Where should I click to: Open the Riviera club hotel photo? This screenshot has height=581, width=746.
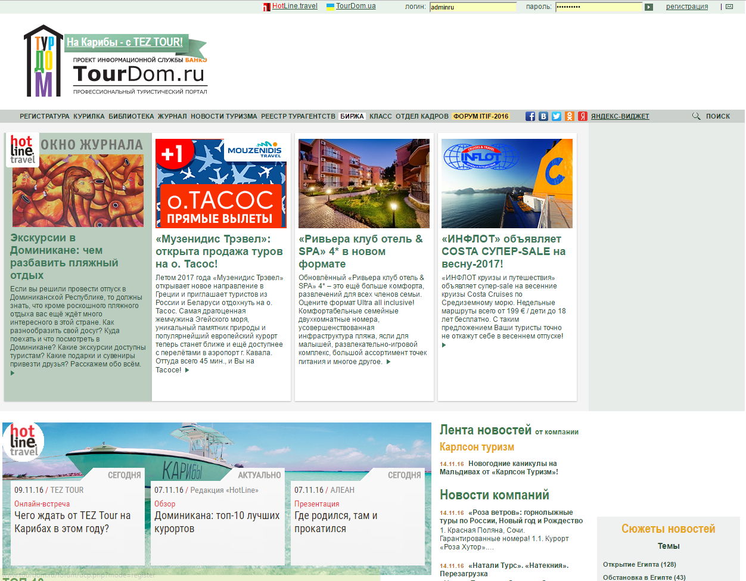pyautogui.click(x=364, y=184)
